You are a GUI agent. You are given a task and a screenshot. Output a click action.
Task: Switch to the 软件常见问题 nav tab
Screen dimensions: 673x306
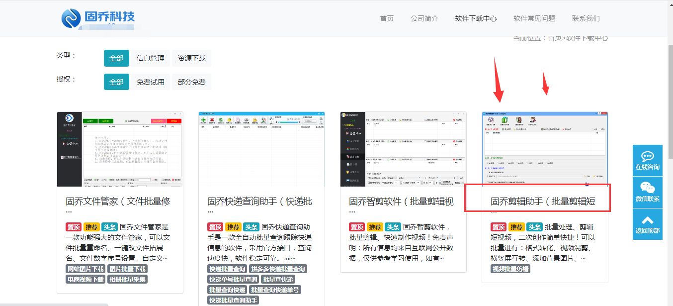click(x=534, y=18)
